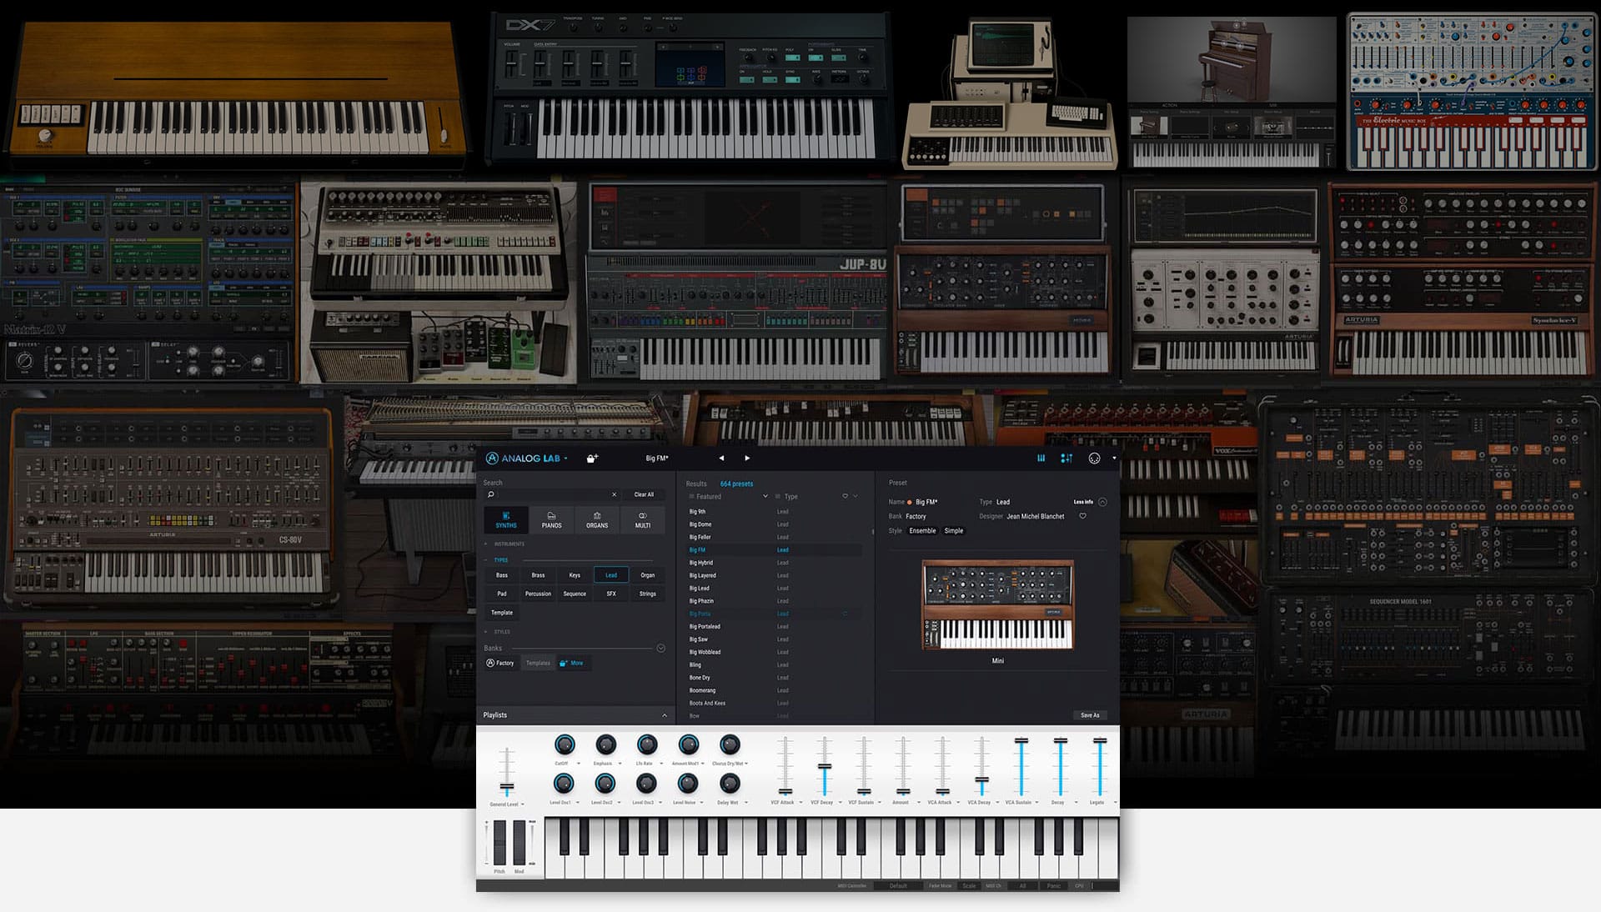Switch to the PIANOS tab
The image size is (1601, 912).
click(x=551, y=520)
